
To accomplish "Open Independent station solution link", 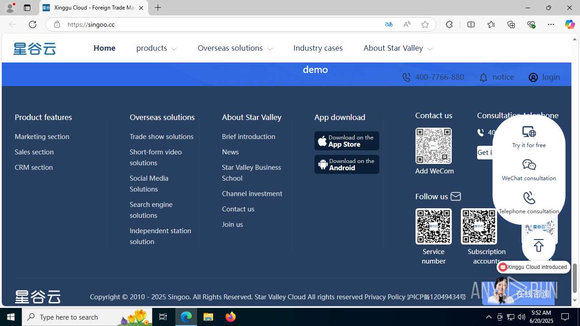I will tap(160, 236).
